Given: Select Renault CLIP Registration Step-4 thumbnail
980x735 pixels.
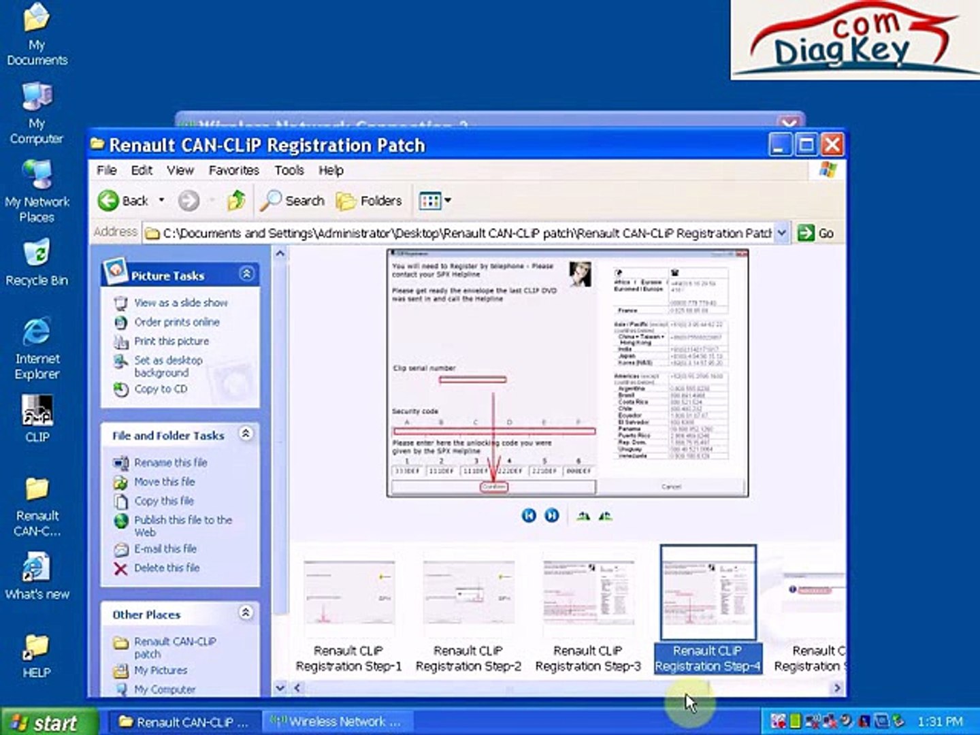Looking at the screenshot, I should click(708, 609).
